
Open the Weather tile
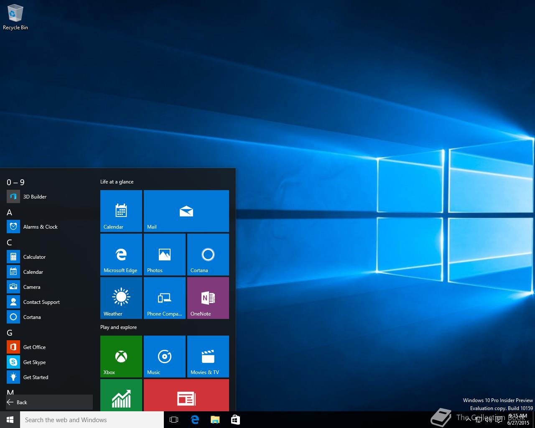pyautogui.click(x=121, y=298)
